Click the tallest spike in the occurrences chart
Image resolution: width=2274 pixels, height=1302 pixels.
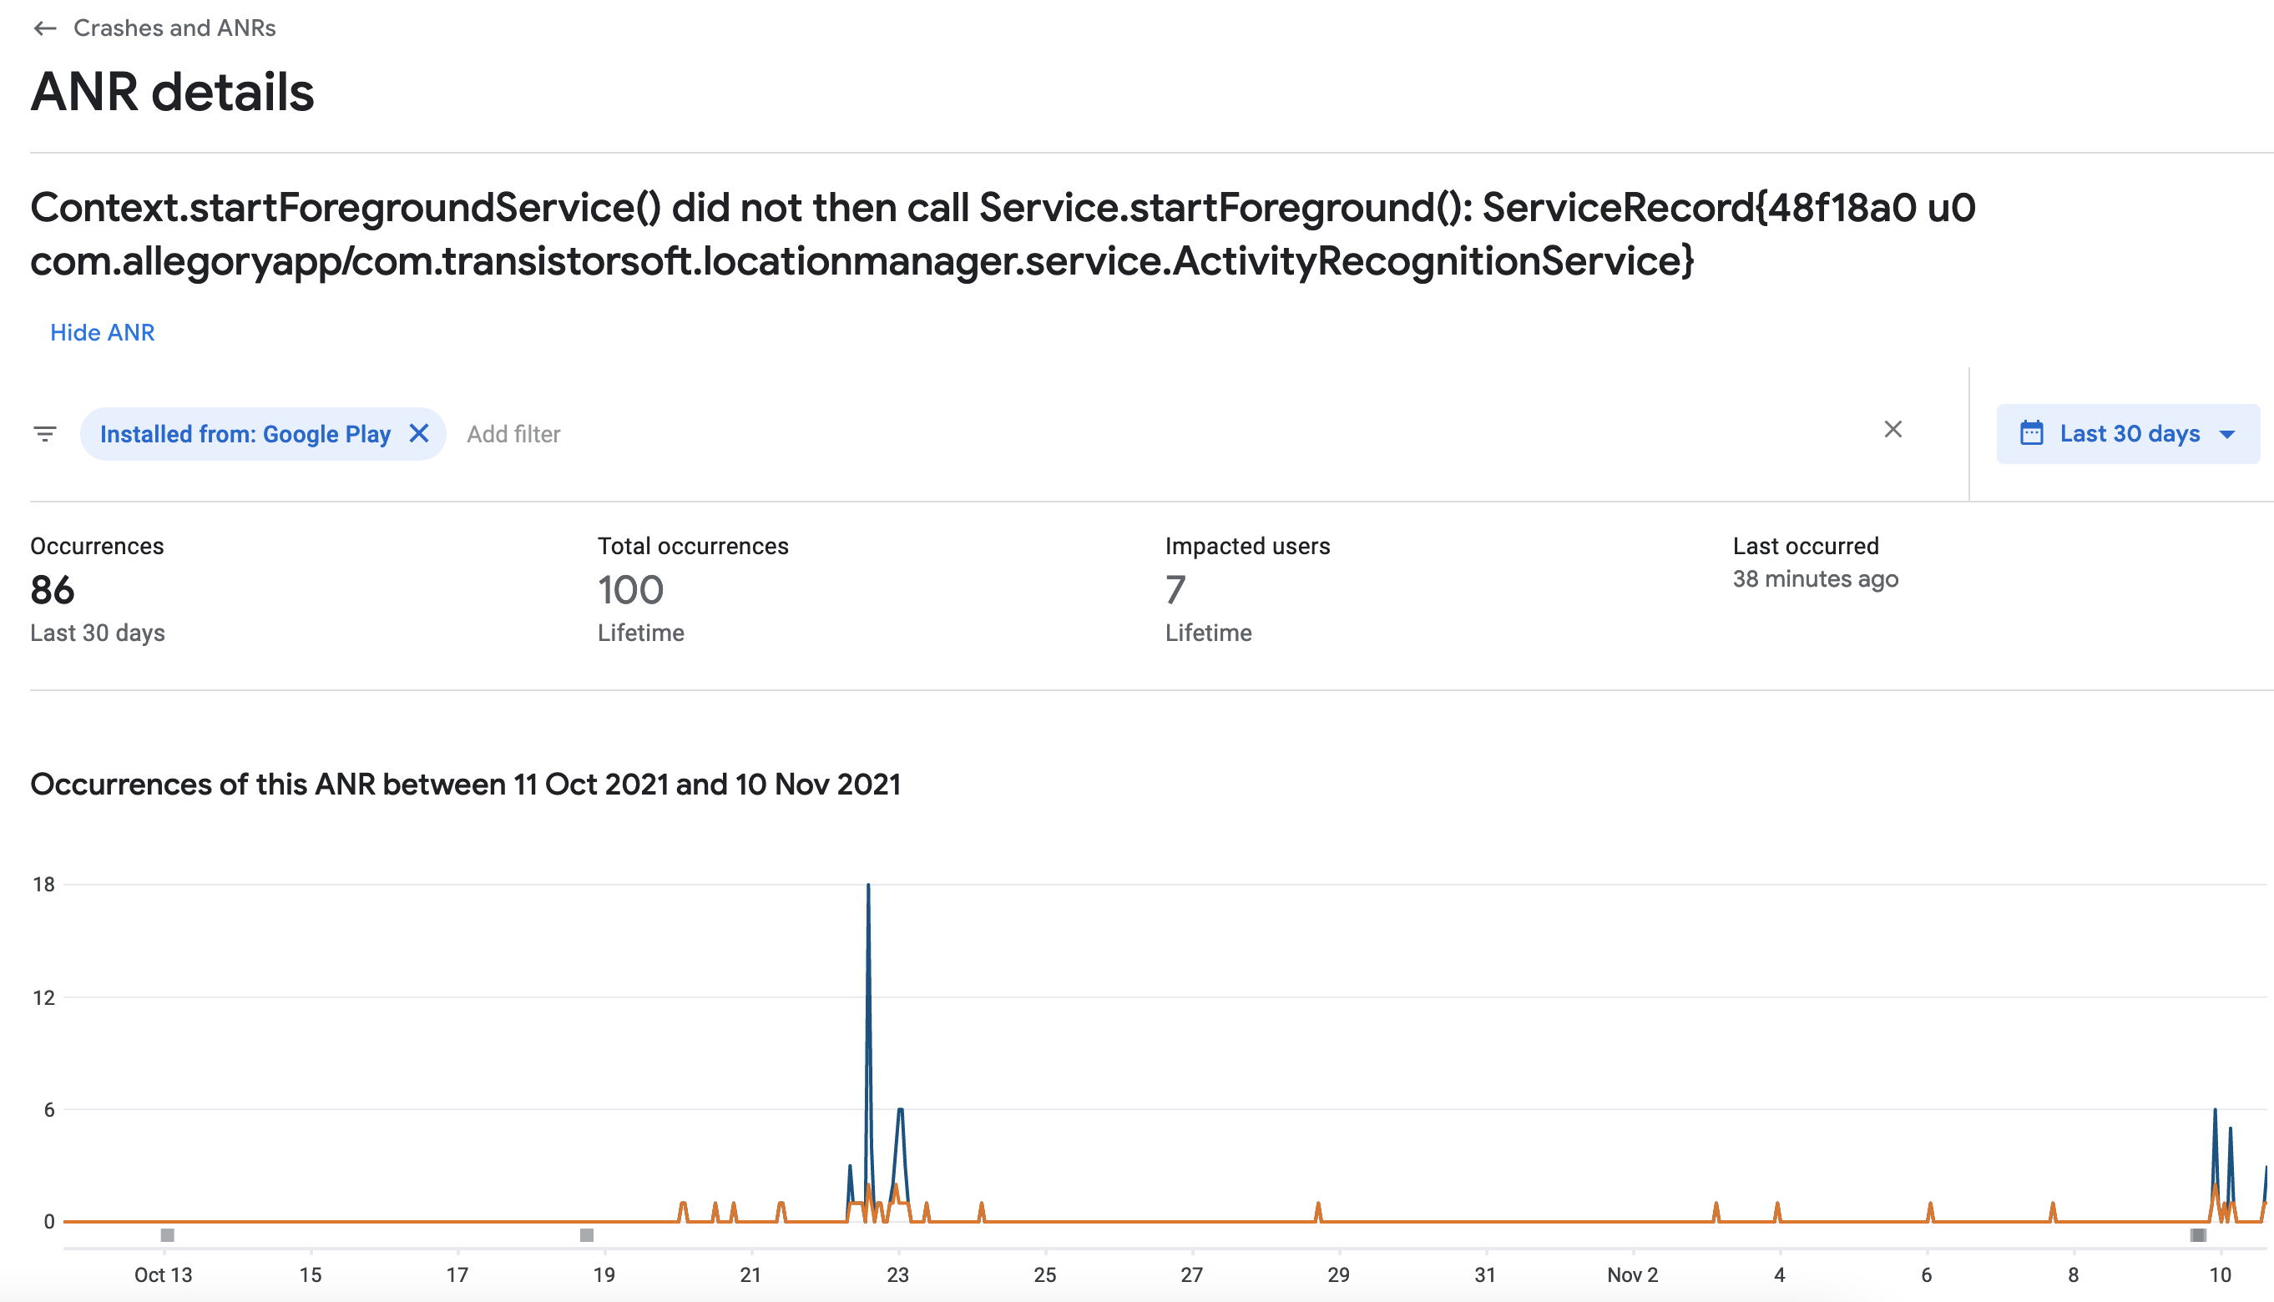868,886
